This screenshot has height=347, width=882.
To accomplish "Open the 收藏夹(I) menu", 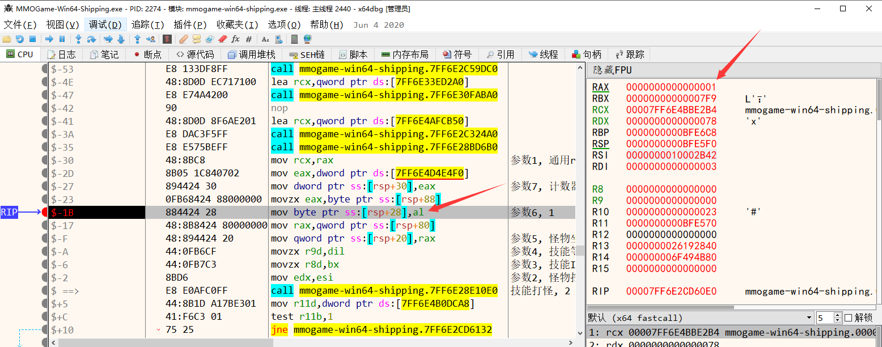I will tap(237, 25).
